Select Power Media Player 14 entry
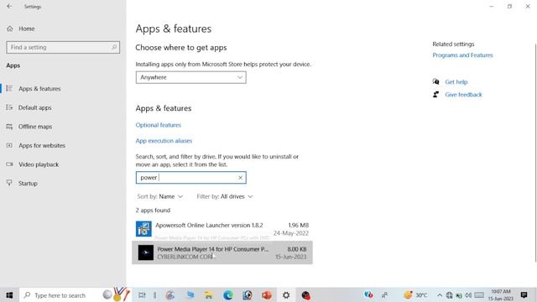This screenshot has width=537, height=302. point(222,253)
